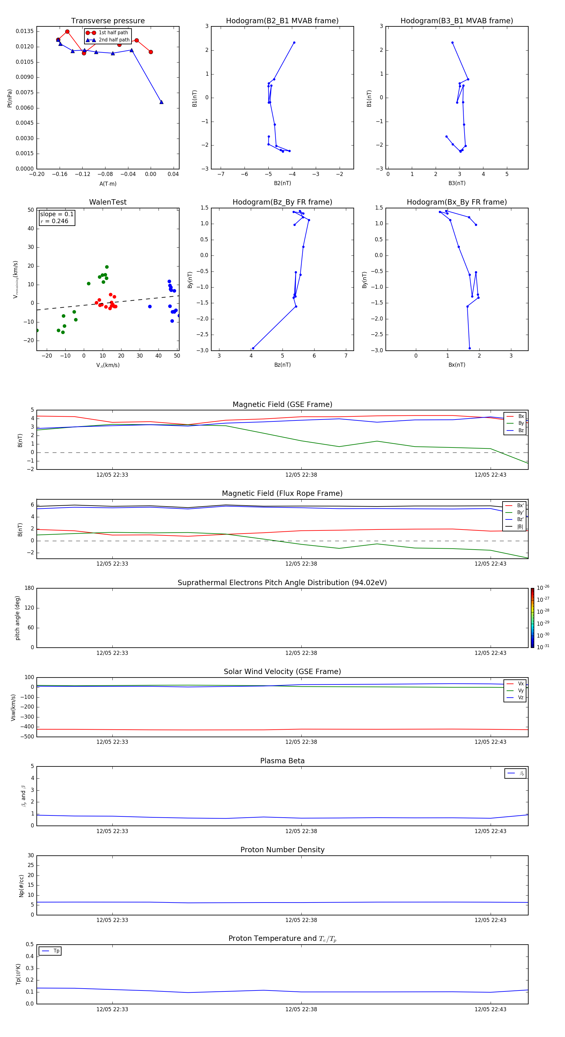Click the 'B2(nT)' x-axis label
This screenshot has height=1037, width=565.
coord(282,183)
